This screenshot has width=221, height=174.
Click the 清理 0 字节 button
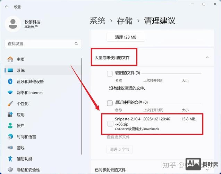[119, 149]
